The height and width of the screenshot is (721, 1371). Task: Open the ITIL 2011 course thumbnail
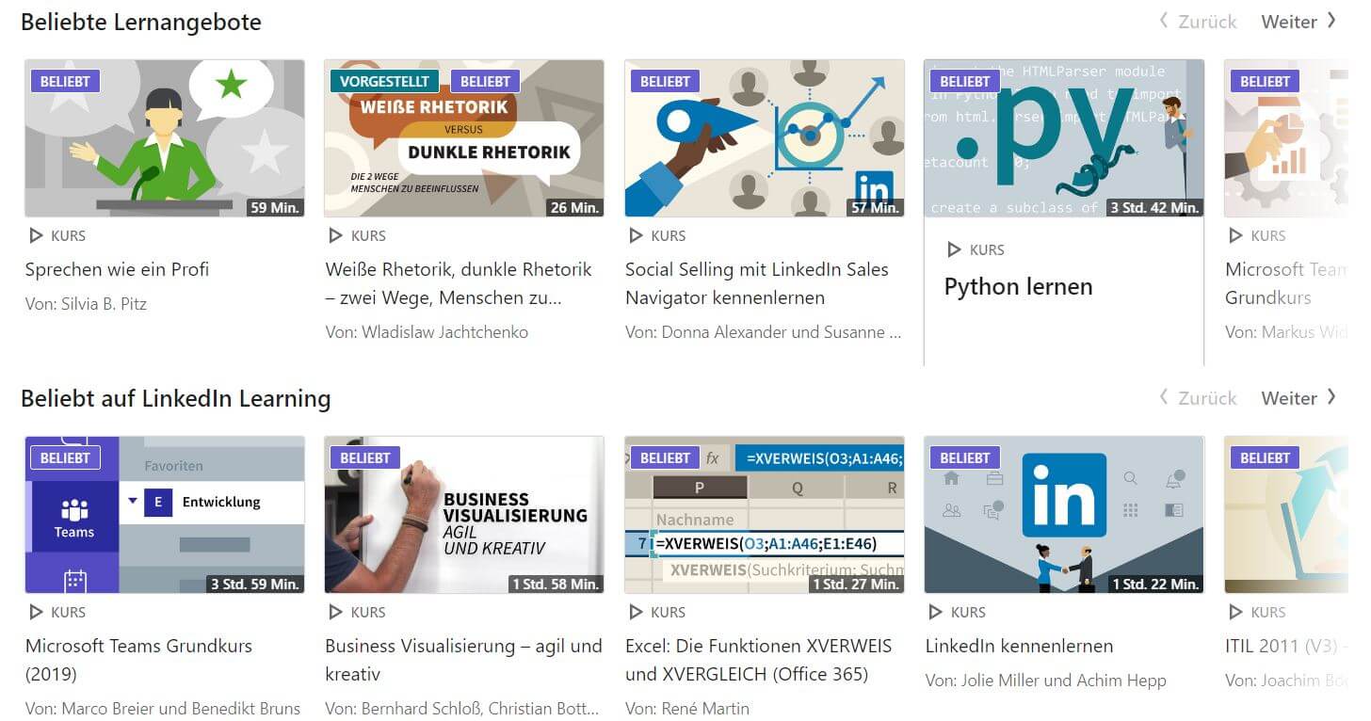coord(1286,515)
